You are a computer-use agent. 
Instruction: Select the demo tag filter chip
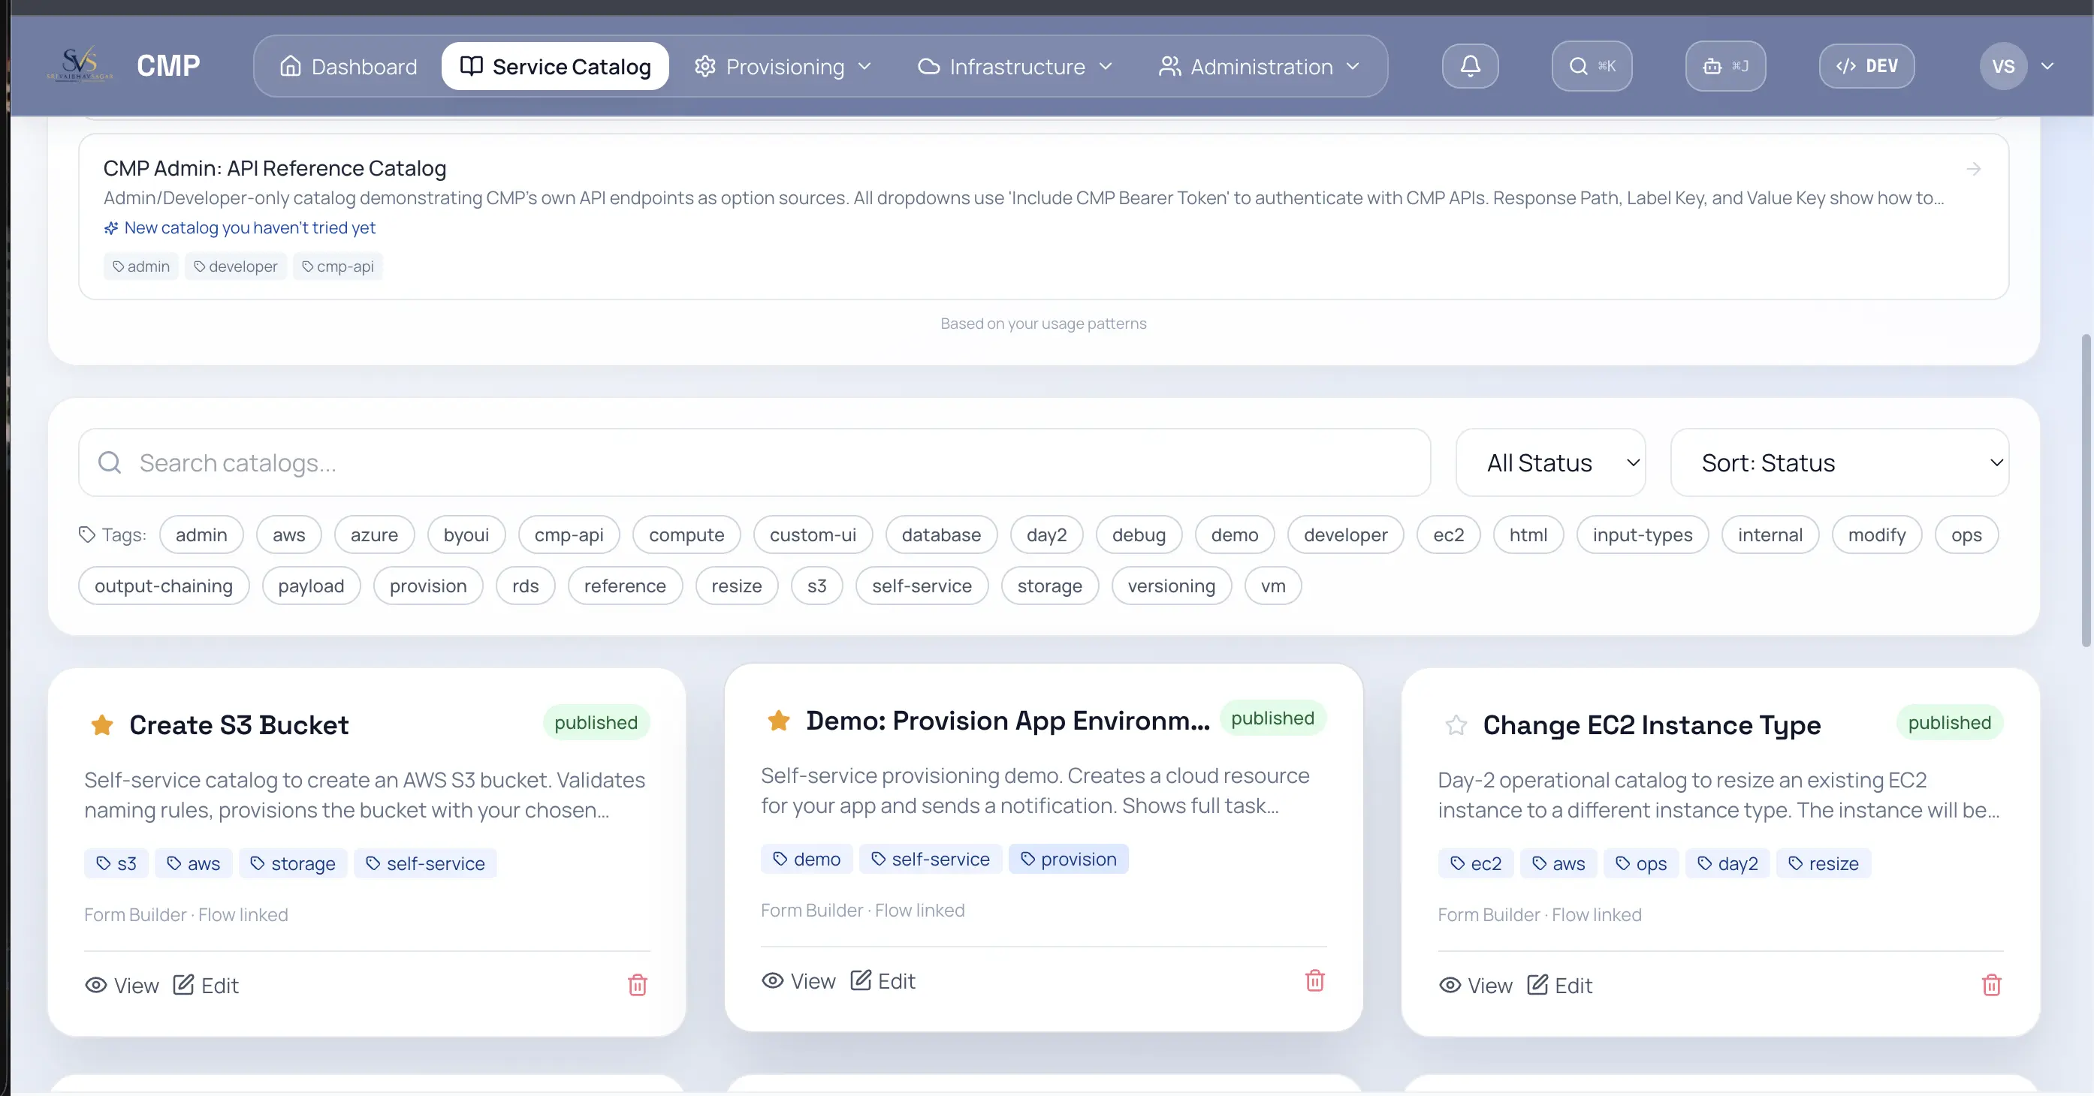tap(1234, 534)
